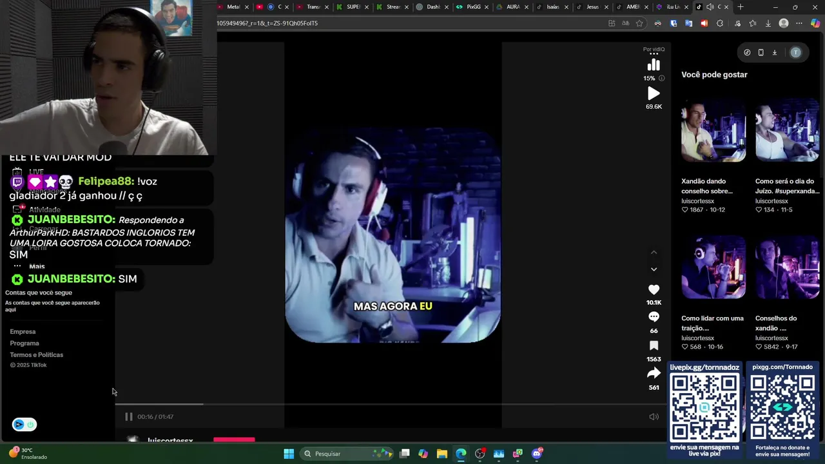Pause the TikTok video
This screenshot has height=464, width=825.
point(129,417)
